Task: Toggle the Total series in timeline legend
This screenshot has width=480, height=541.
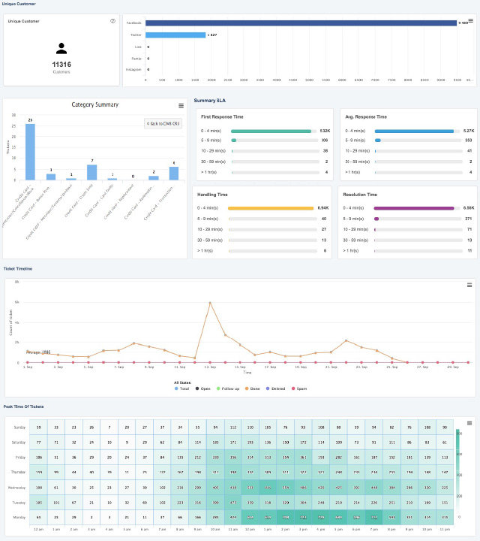Action: pyautogui.click(x=181, y=388)
